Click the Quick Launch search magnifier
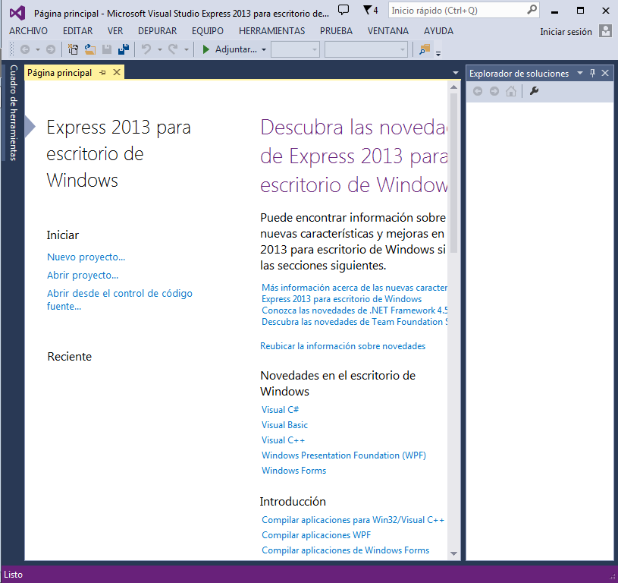 (532, 9)
